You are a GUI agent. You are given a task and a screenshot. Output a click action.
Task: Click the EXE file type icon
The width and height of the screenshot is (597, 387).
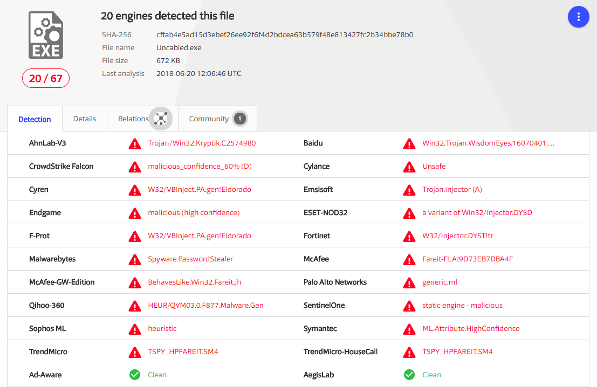pos(46,36)
